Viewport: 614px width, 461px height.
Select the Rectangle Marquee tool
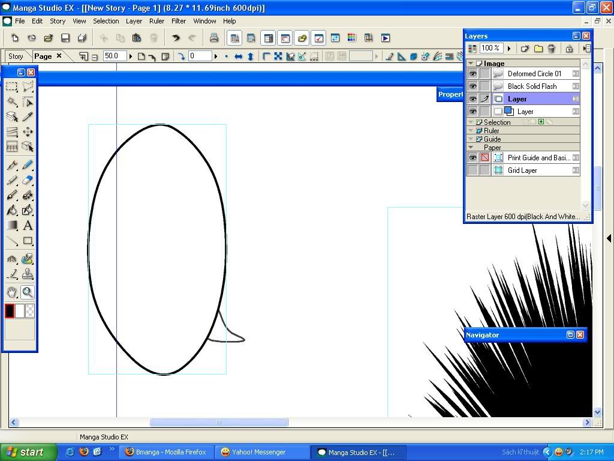pyautogui.click(x=12, y=86)
